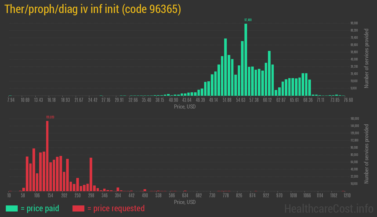Click the 128,000 y-axis tick label
This screenshot has width=377, height=217.
[355, 133]
